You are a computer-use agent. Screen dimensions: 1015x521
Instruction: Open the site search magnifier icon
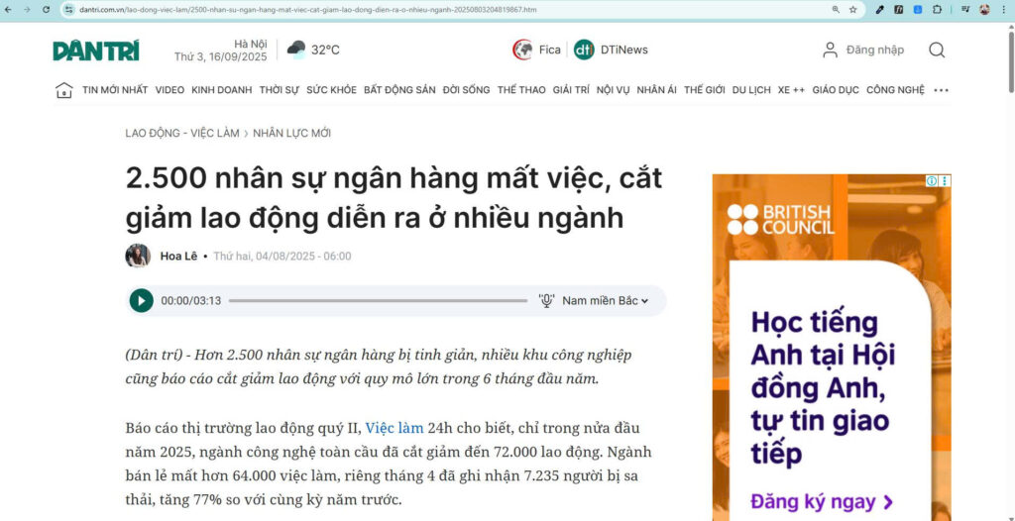click(x=936, y=50)
